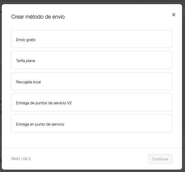Select Entrega de puntos de servicio V2
Screen dimensions: 185x172
click(92, 102)
